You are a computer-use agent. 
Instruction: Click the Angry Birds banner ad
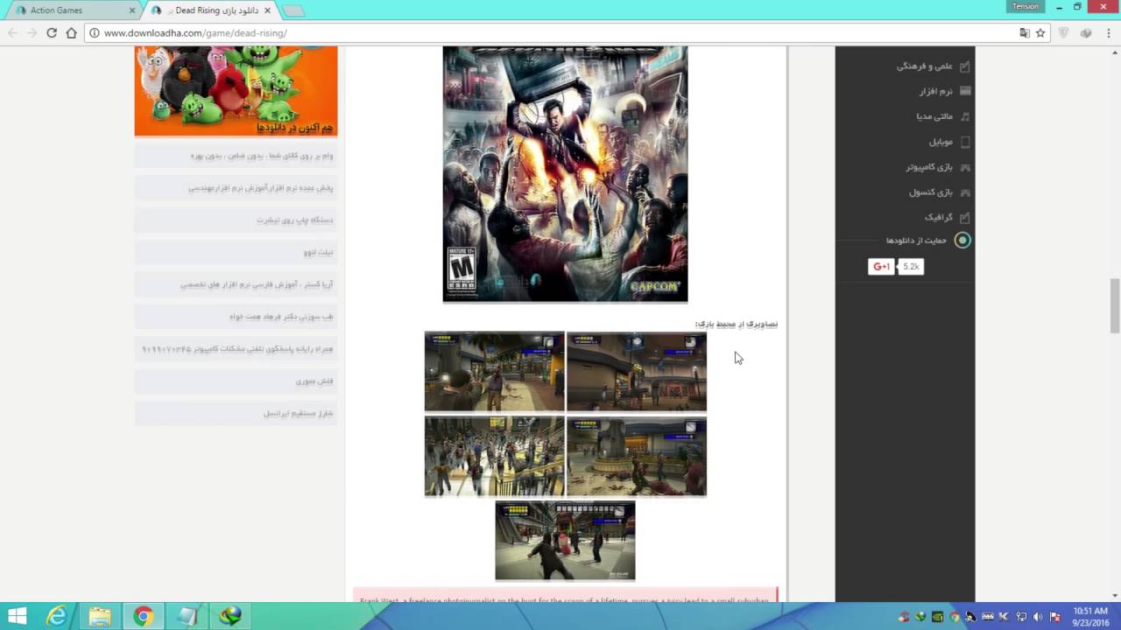pos(236,91)
